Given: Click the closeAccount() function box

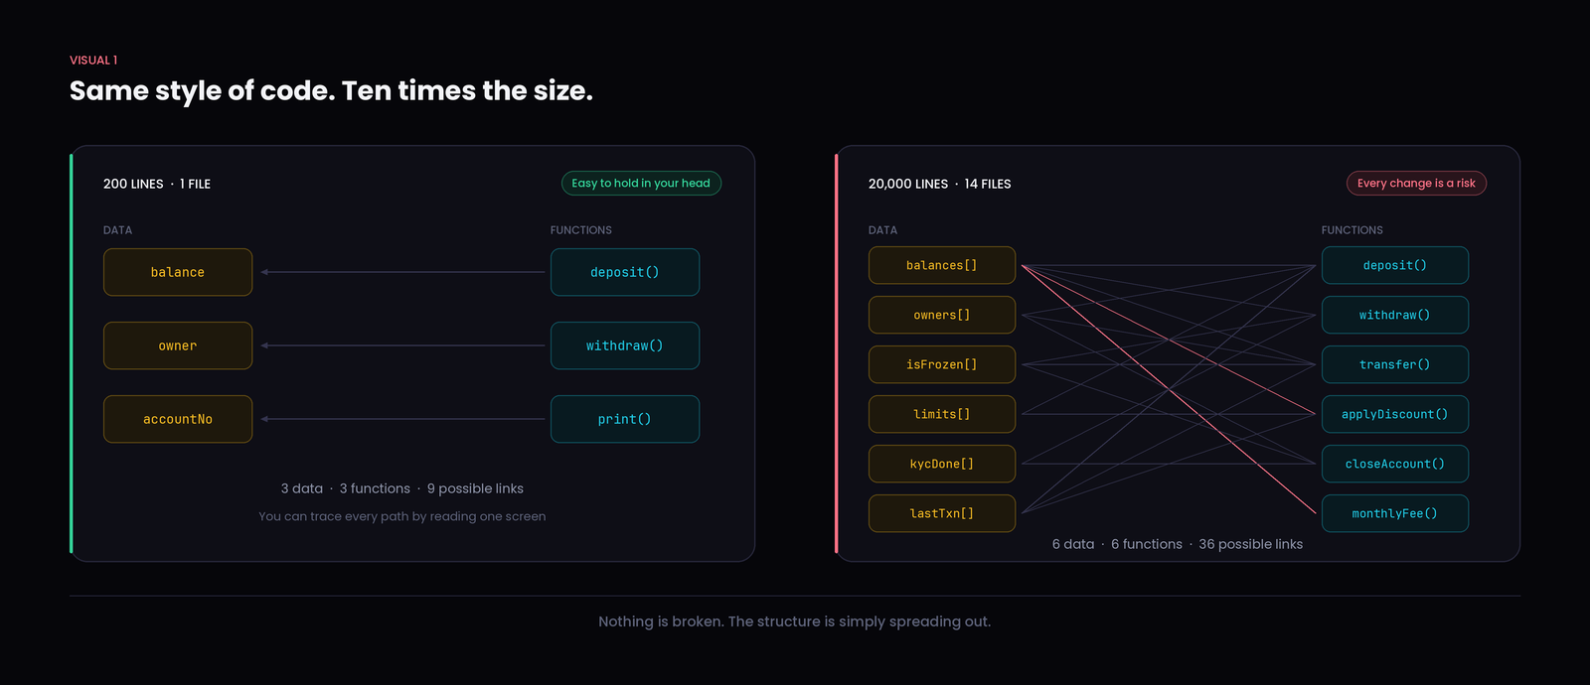Looking at the screenshot, I should 1395,464.
